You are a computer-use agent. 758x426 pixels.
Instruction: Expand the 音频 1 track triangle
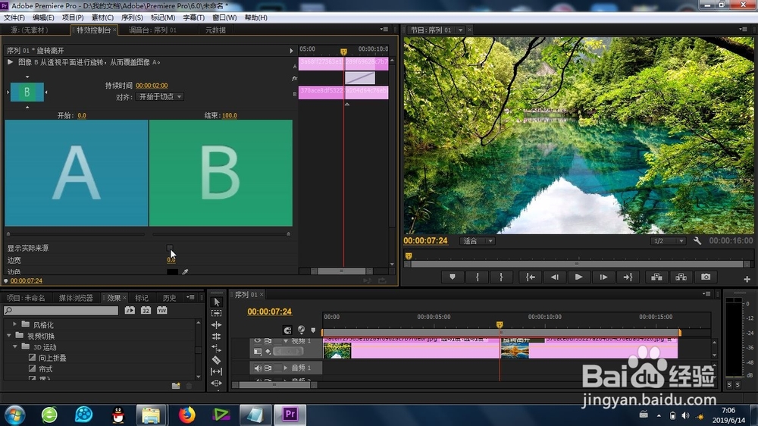(x=286, y=368)
